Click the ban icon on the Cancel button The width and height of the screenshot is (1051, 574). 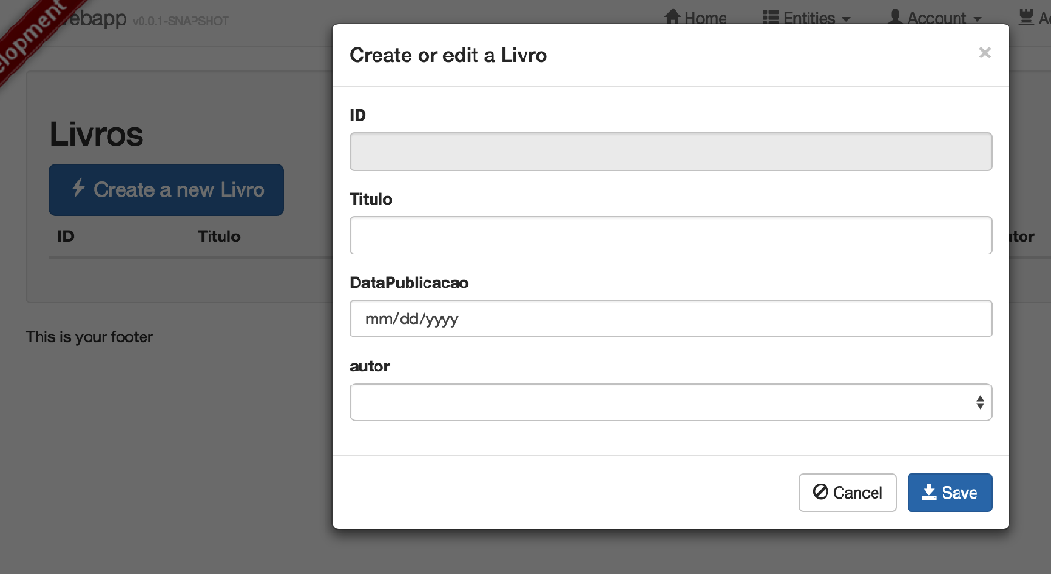coord(821,492)
